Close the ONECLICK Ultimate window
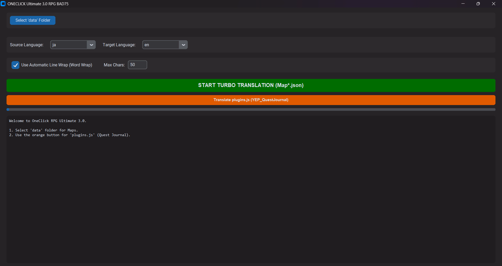Image resolution: width=502 pixels, height=266 pixels. (494, 4)
